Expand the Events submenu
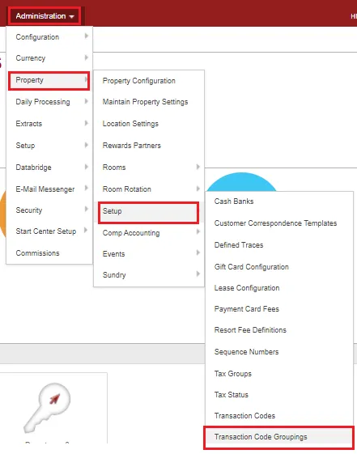357x454 pixels. click(149, 254)
